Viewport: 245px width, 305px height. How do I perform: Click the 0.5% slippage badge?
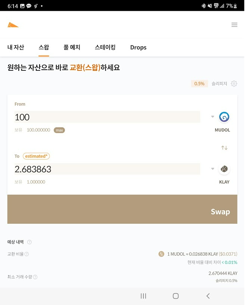[x=199, y=83]
